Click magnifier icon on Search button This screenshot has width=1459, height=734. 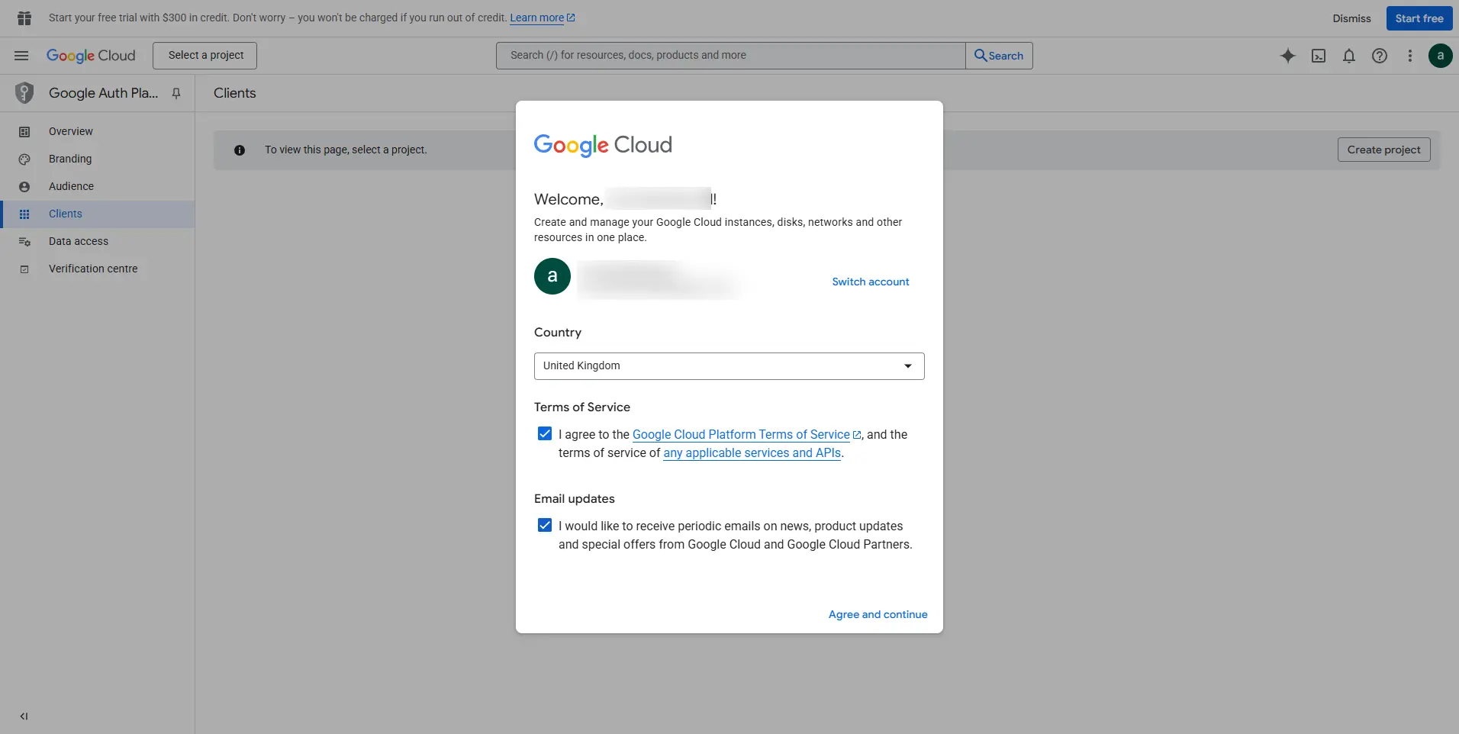[981, 56]
